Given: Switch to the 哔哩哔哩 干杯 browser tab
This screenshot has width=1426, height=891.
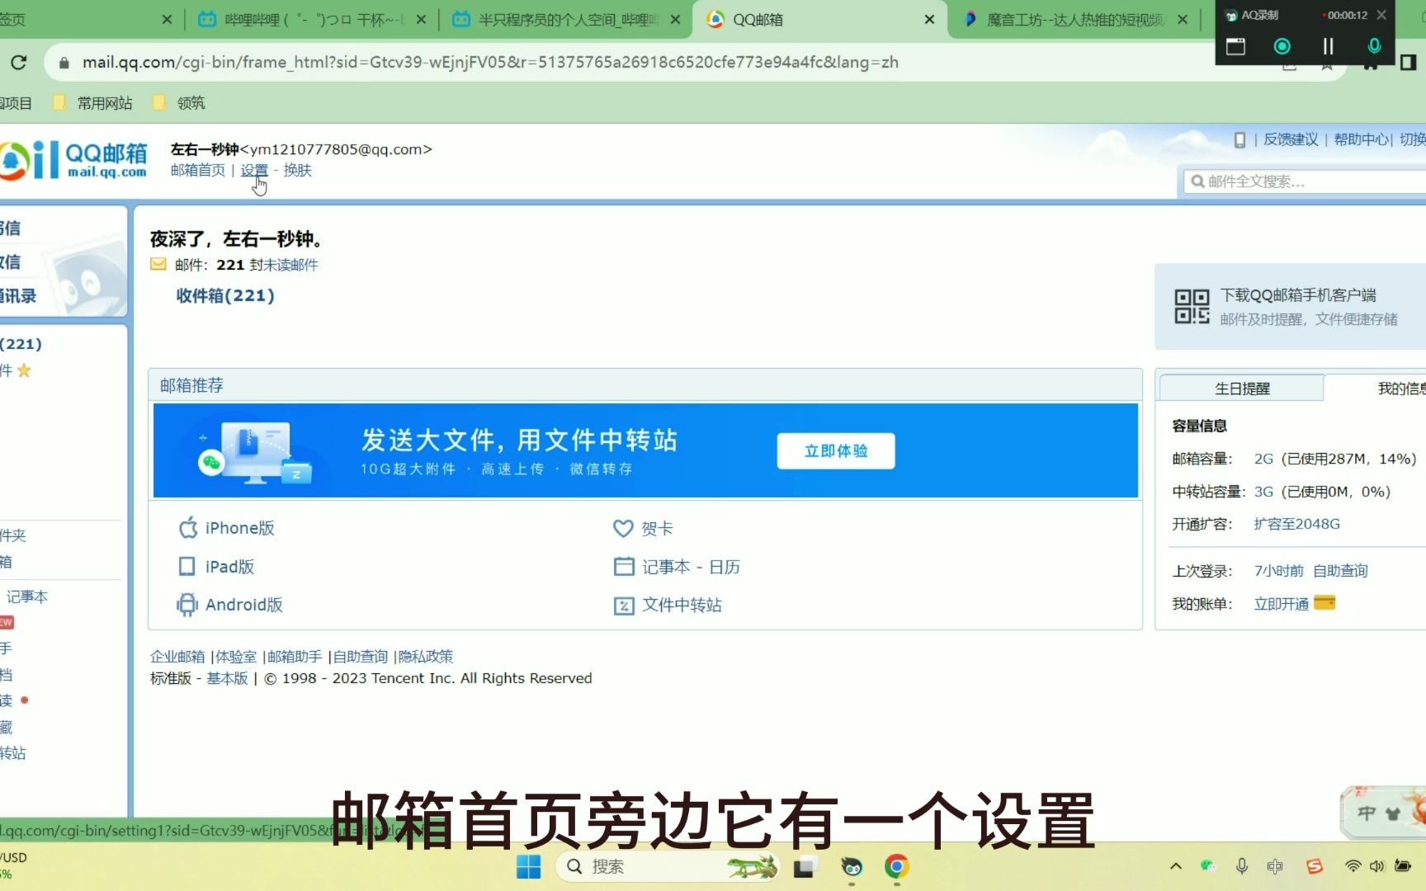Looking at the screenshot, I should pos(313,19).
